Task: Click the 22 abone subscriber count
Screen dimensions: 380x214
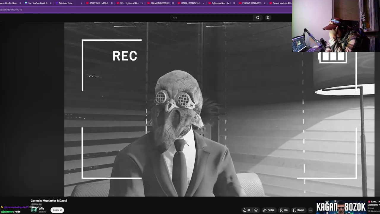Action: click(x=42, y=212)
